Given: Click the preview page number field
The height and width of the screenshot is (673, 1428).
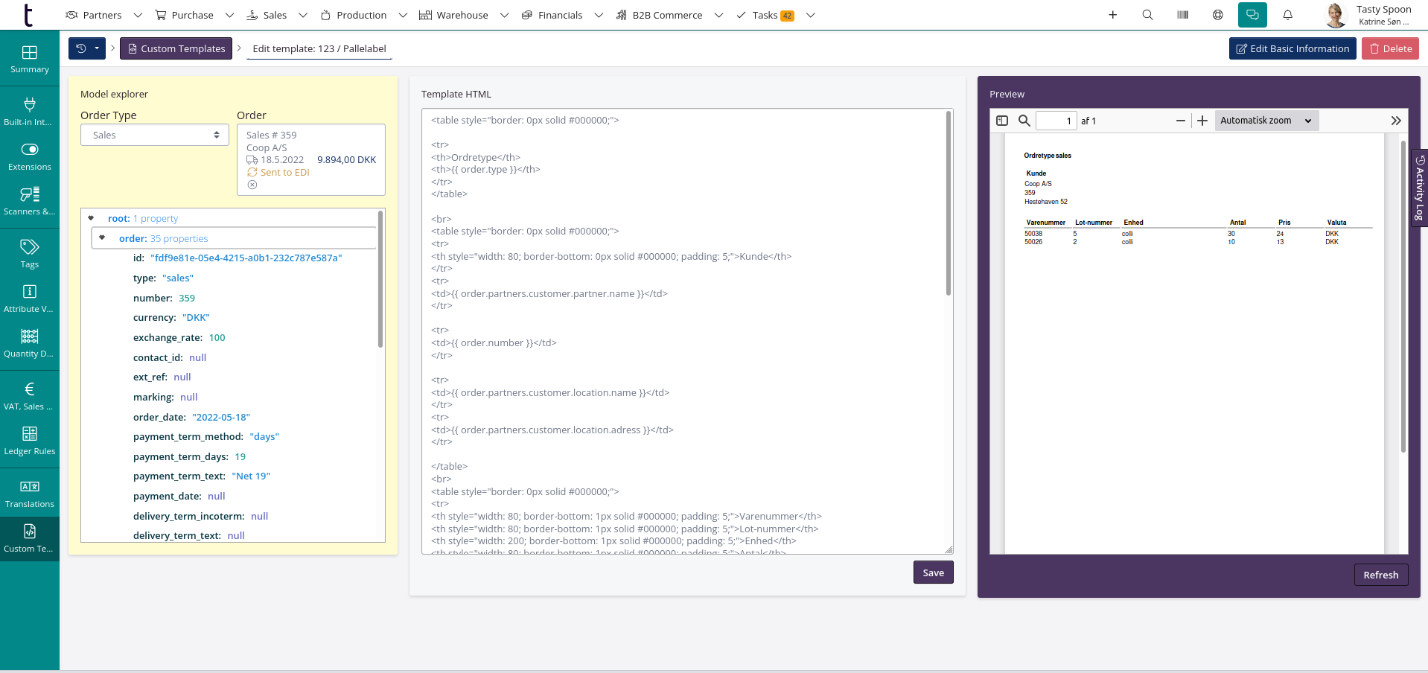Looking at the screenshot, I should 1056,121.
